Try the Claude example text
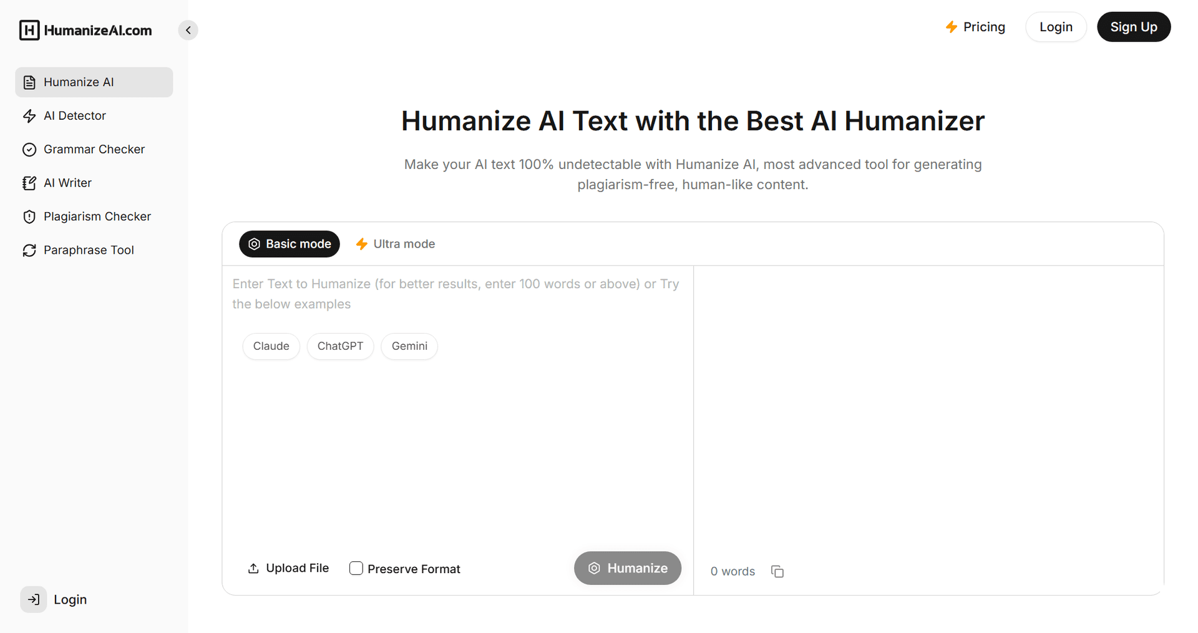Viewport: 1198px width, 633px height. [271, 346]
